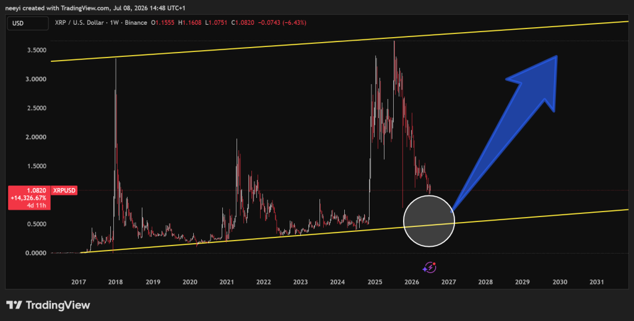Click the 0.0000 price axis label
634x321 pixels.
click(37, 253)
